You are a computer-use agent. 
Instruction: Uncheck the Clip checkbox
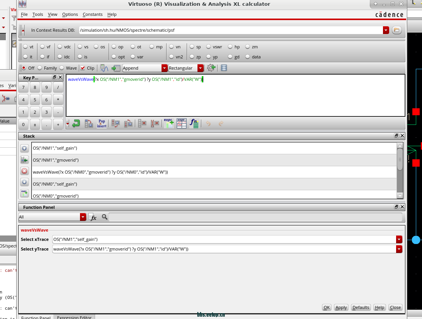83,68
